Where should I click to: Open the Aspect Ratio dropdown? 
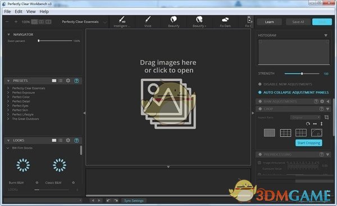coord(306,118)
